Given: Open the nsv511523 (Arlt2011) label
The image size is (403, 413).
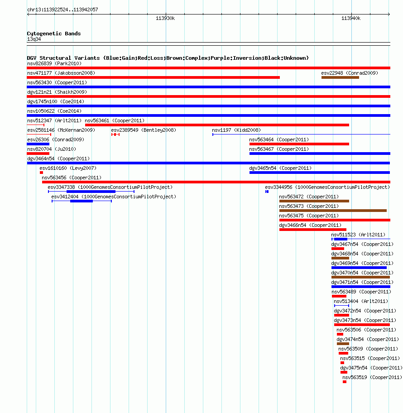Looking at the screenshot, I should (x=358, y=235).
